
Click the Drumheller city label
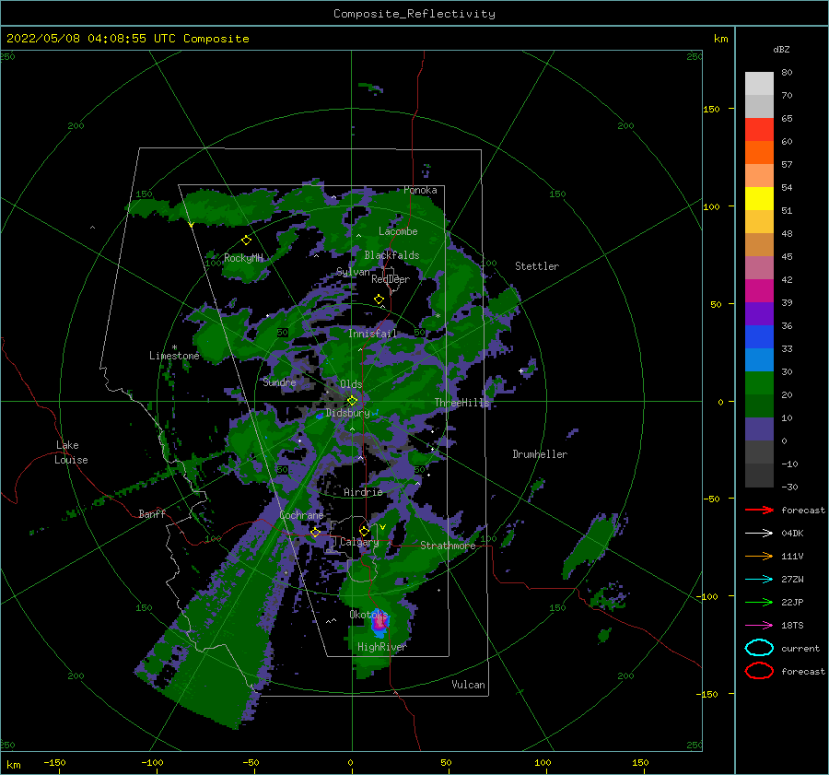click(540, 454)
